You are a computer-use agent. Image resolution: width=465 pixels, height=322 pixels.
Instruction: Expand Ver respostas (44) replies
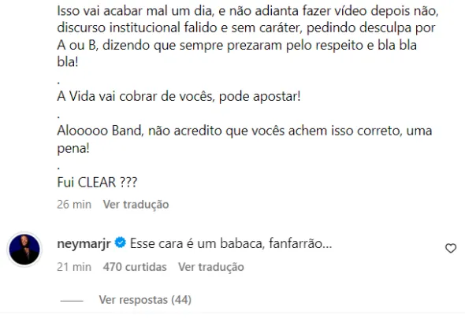[145, 300]
